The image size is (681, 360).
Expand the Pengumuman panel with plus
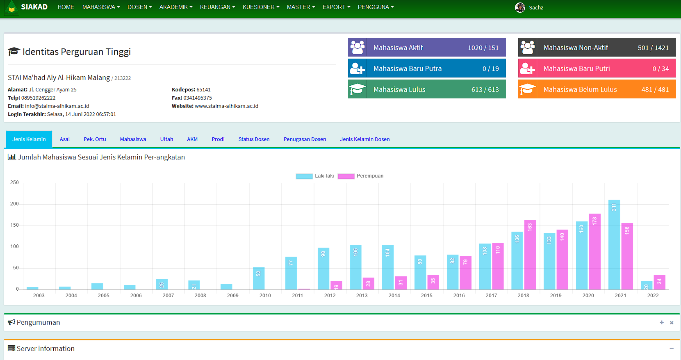pyautogui.click(x=661, y=323)
